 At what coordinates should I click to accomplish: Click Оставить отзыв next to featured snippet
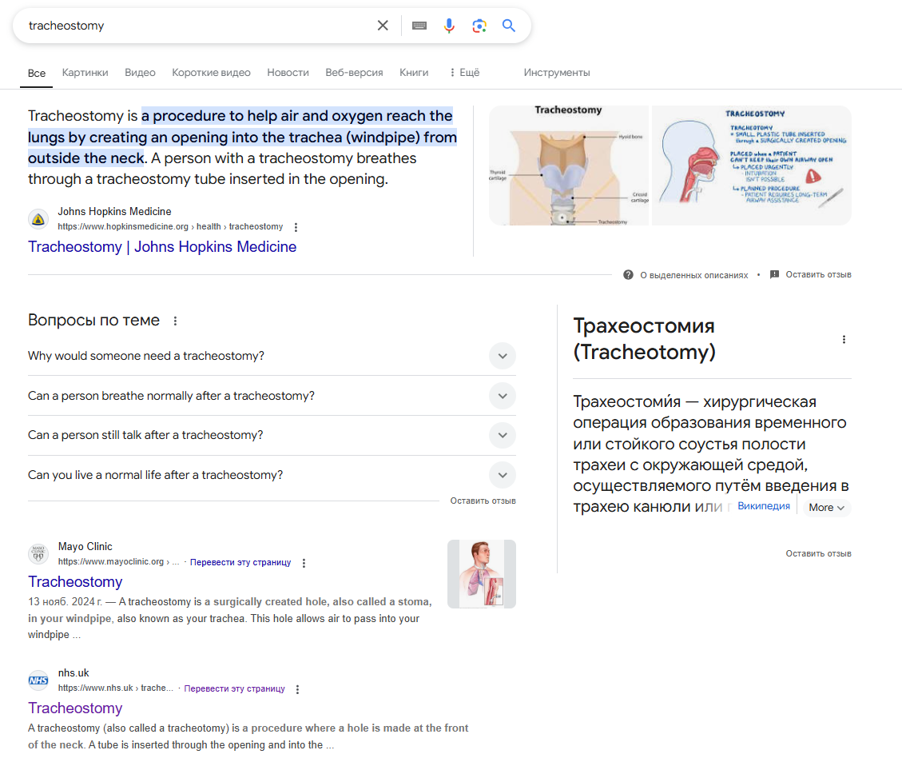pos(818,274)
